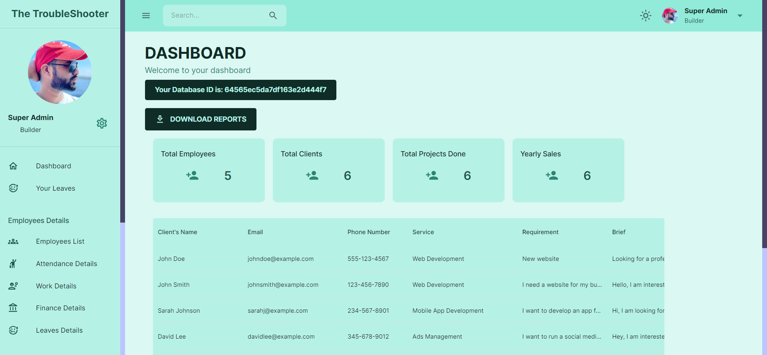Click the Work Details person icon
This screenshot has height=355, width=767.
pos(13,286)
